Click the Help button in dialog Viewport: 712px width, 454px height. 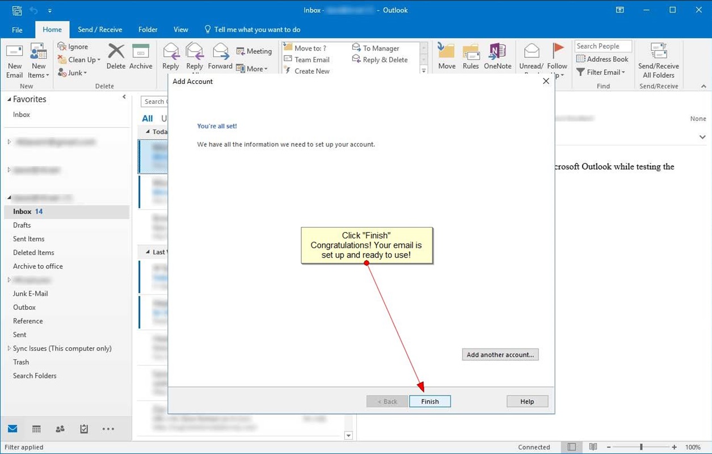point(527,401)
